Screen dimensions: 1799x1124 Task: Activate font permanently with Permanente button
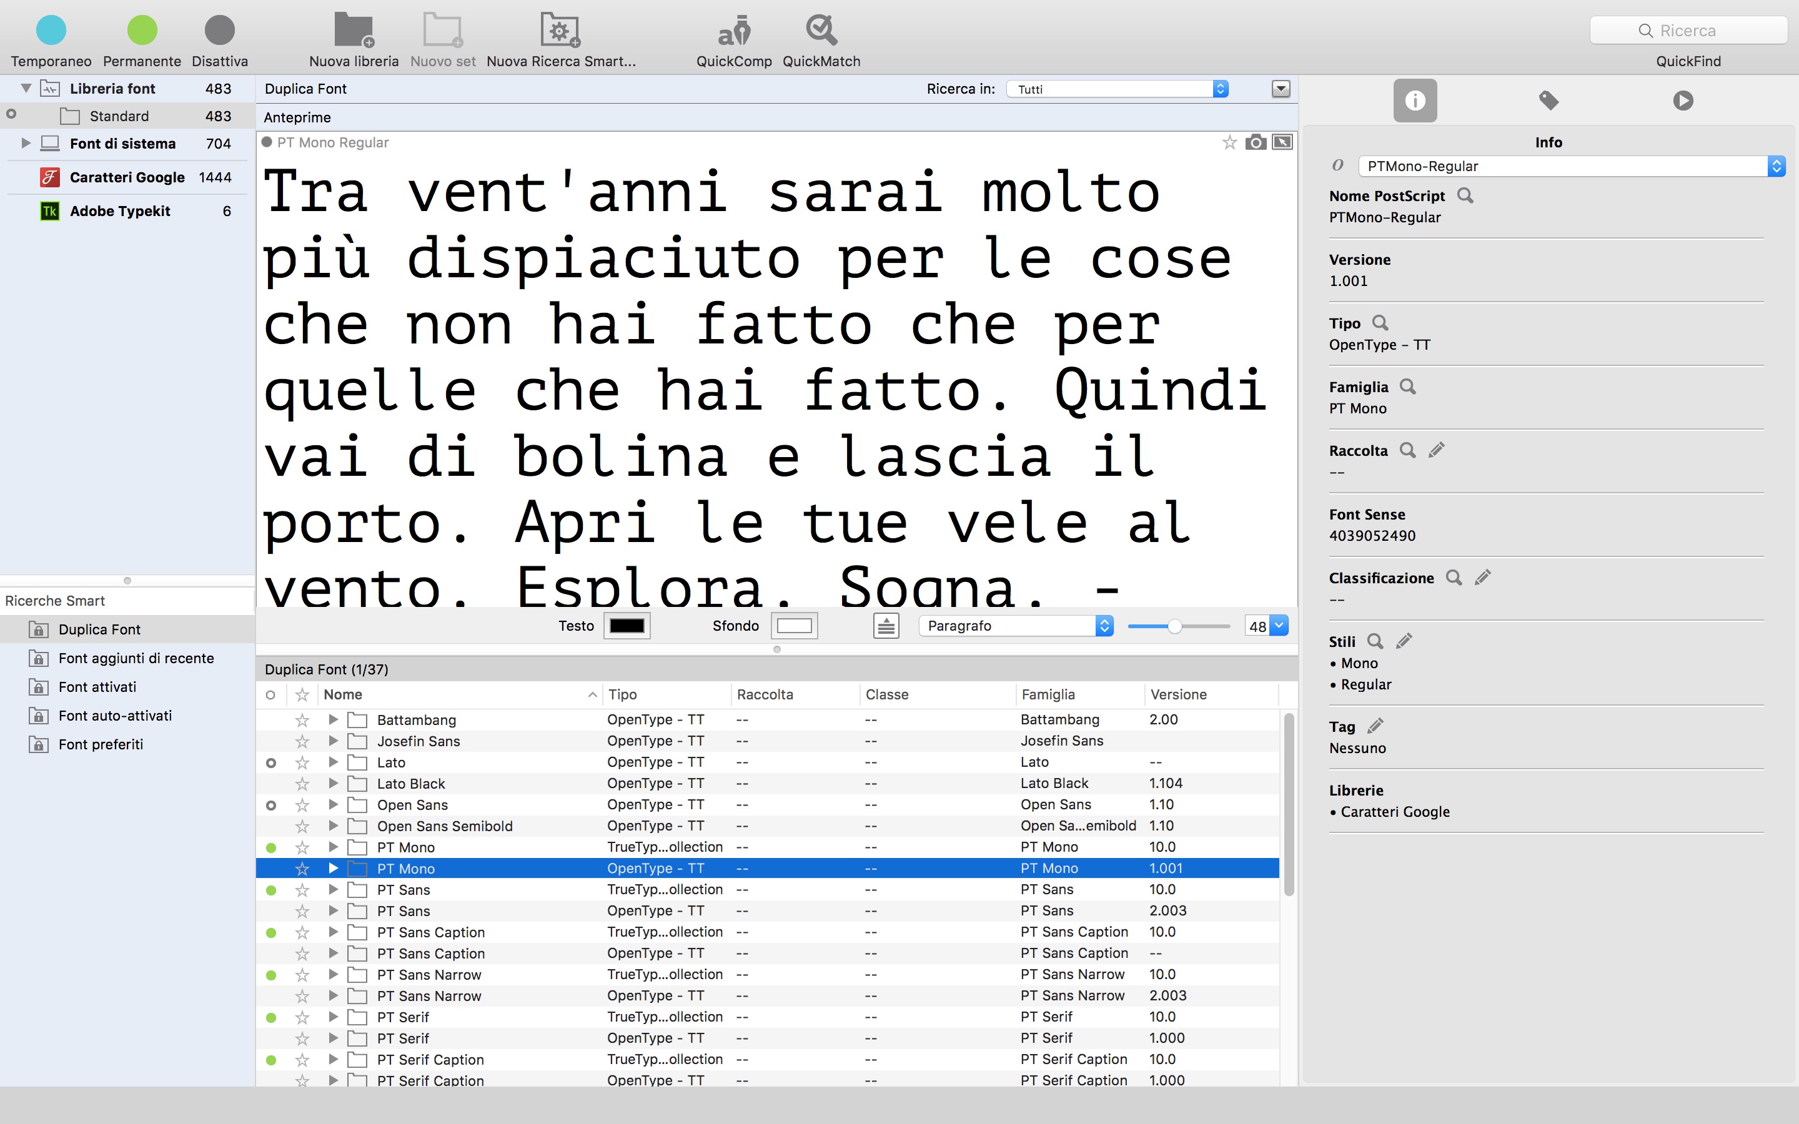pyautogui.click(x=142, y=31)
